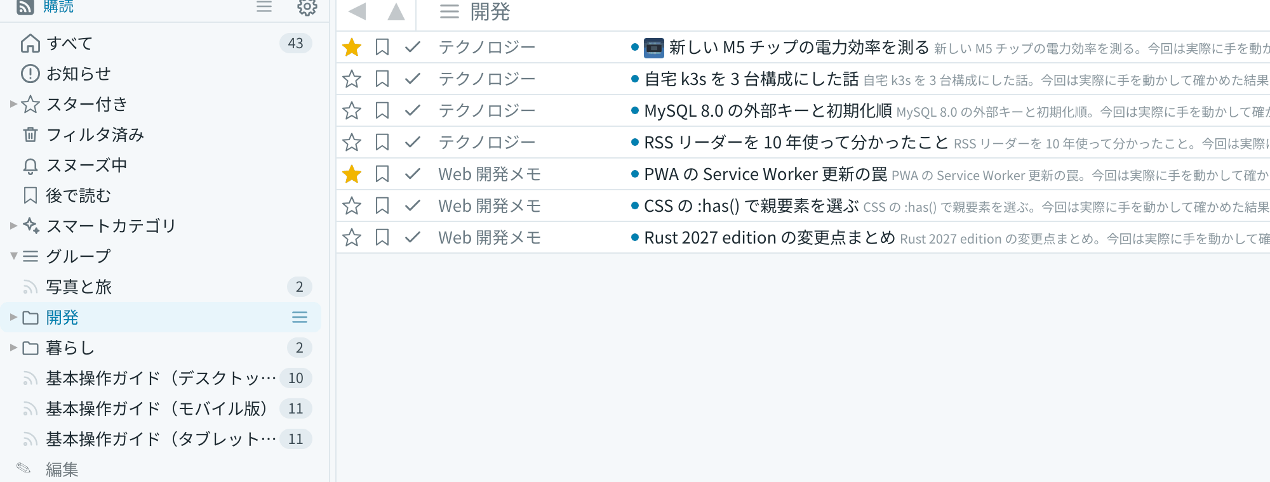Image resolution: width=1270 pixels, height=482 pixels.
Task: Expand the 開発 folder arrow
Action: point(13,317)
